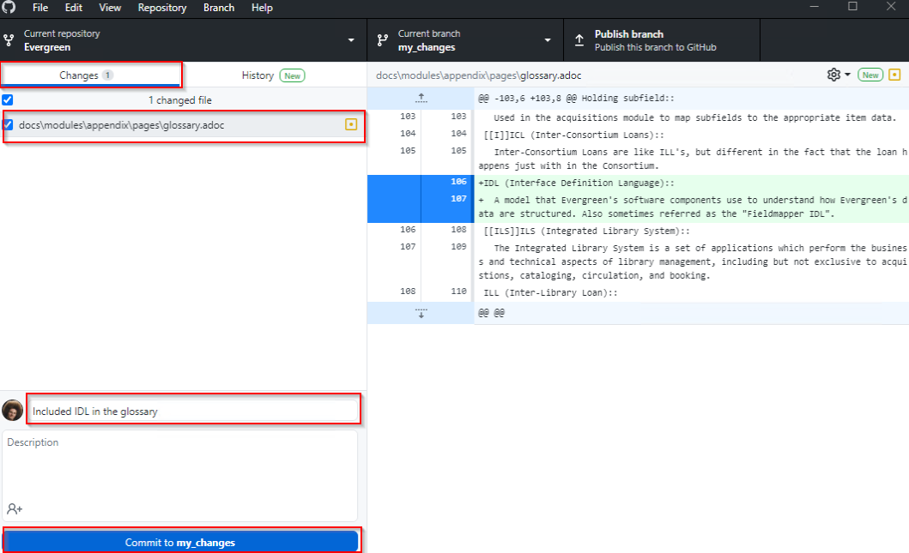Image resolution: width=909 pixels, height=553 pixels.
Task: Open the Repository menu
Action: [161, 8]
